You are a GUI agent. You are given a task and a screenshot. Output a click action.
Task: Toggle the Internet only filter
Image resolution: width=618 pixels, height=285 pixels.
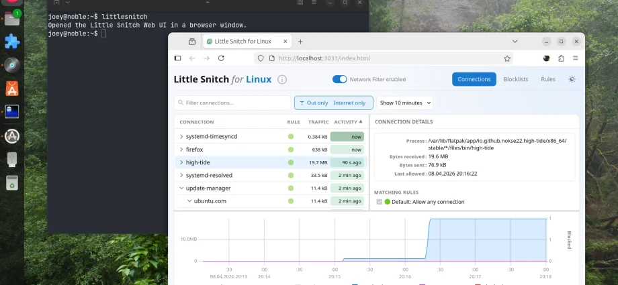pos(349,103)
